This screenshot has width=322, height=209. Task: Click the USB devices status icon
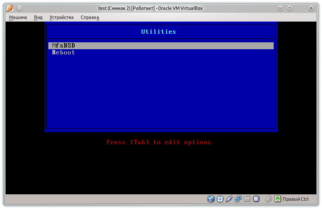pos(229,199)
